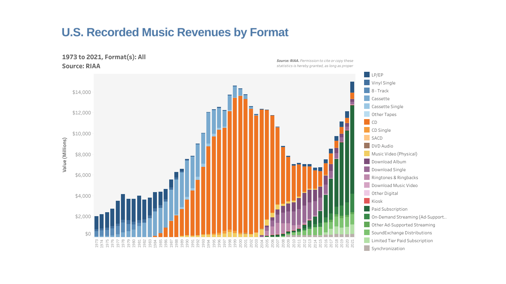Screen dimensions: 506x284
Task: Select the Paid Subscription dark green swatch
Action: point(367,209)
